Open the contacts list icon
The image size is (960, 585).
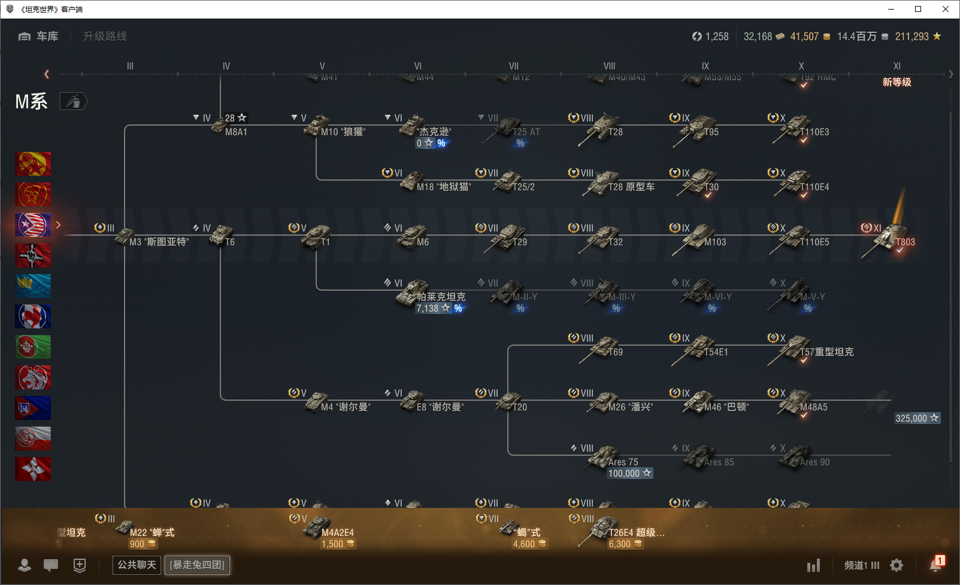(25, 565)
